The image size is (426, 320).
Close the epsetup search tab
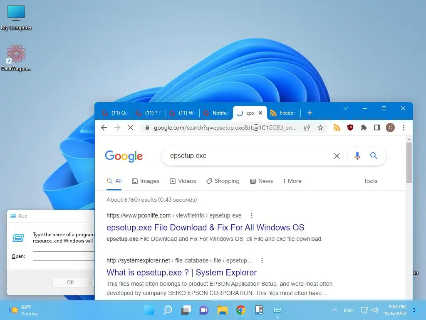tap(260, 113)
